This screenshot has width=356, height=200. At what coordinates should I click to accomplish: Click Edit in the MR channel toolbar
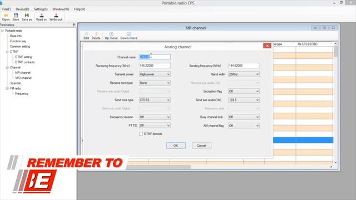point(86,36)
